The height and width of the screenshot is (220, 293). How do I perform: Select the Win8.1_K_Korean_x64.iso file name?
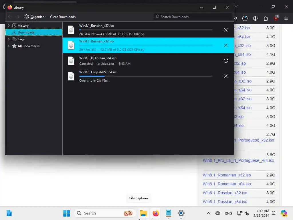coord(98,58)
